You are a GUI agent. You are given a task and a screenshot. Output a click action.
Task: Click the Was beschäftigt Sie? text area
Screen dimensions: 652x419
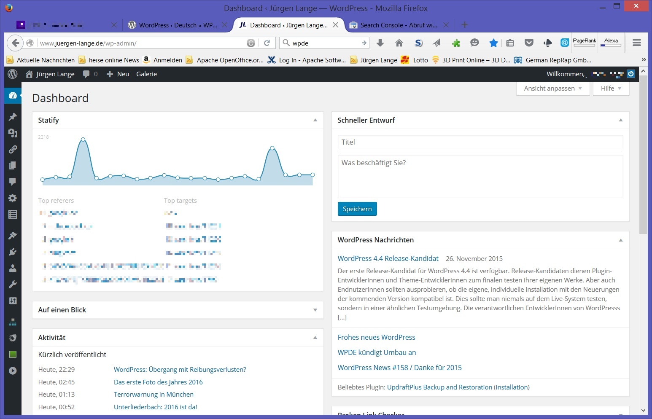(x=480, y=176)
